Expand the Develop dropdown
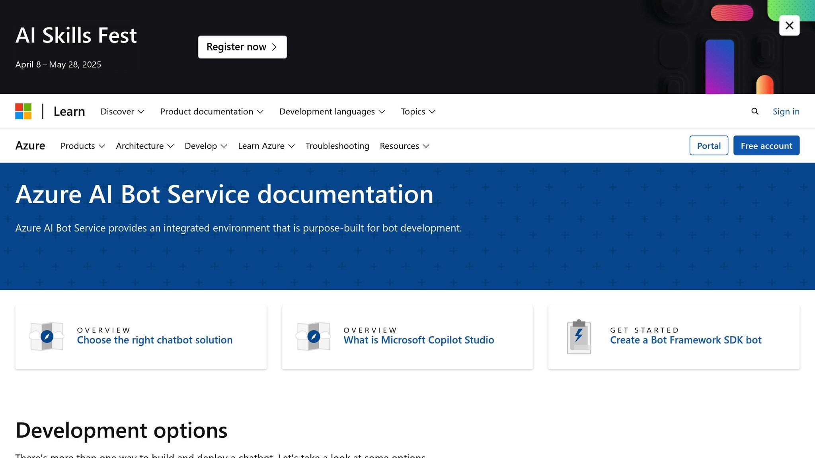This screenshot has height=458, width=815. (206, 146)
